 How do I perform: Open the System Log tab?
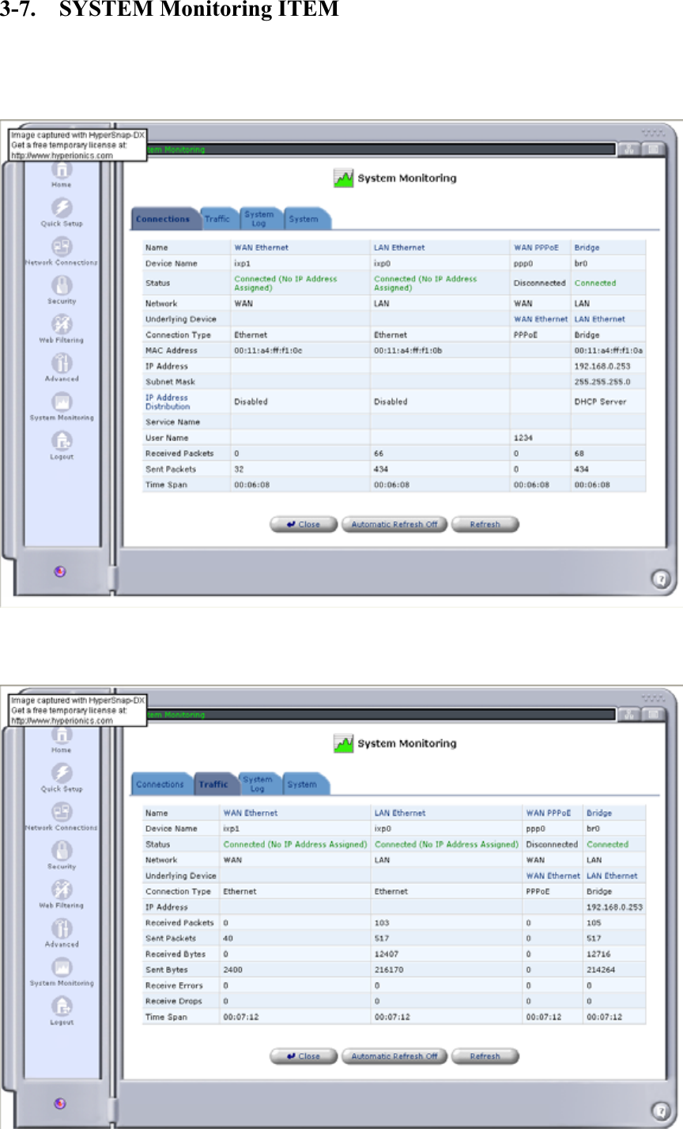point(260,219)
